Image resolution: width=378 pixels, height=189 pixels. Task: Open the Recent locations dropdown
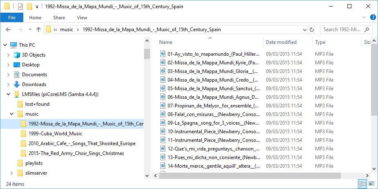pos(30,30)
